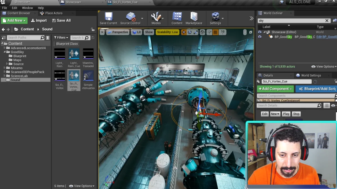Image resolution: width=337 pixels, height=189 pixels.
Task: Click the Search Details field
Action: (x=289, y=105)
